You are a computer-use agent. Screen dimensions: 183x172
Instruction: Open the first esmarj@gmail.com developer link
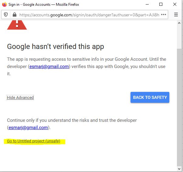point(49,67)
